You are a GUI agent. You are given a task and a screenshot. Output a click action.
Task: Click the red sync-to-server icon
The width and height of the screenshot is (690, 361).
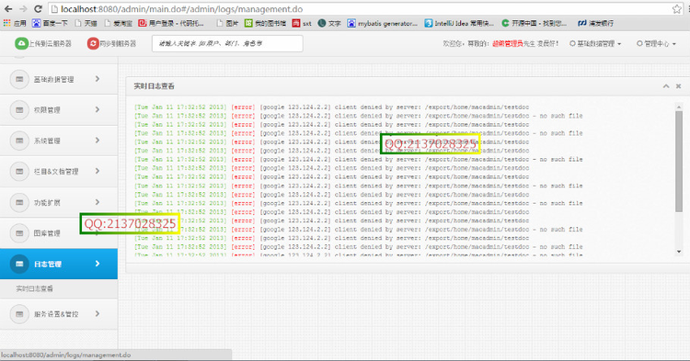[93, 43]
